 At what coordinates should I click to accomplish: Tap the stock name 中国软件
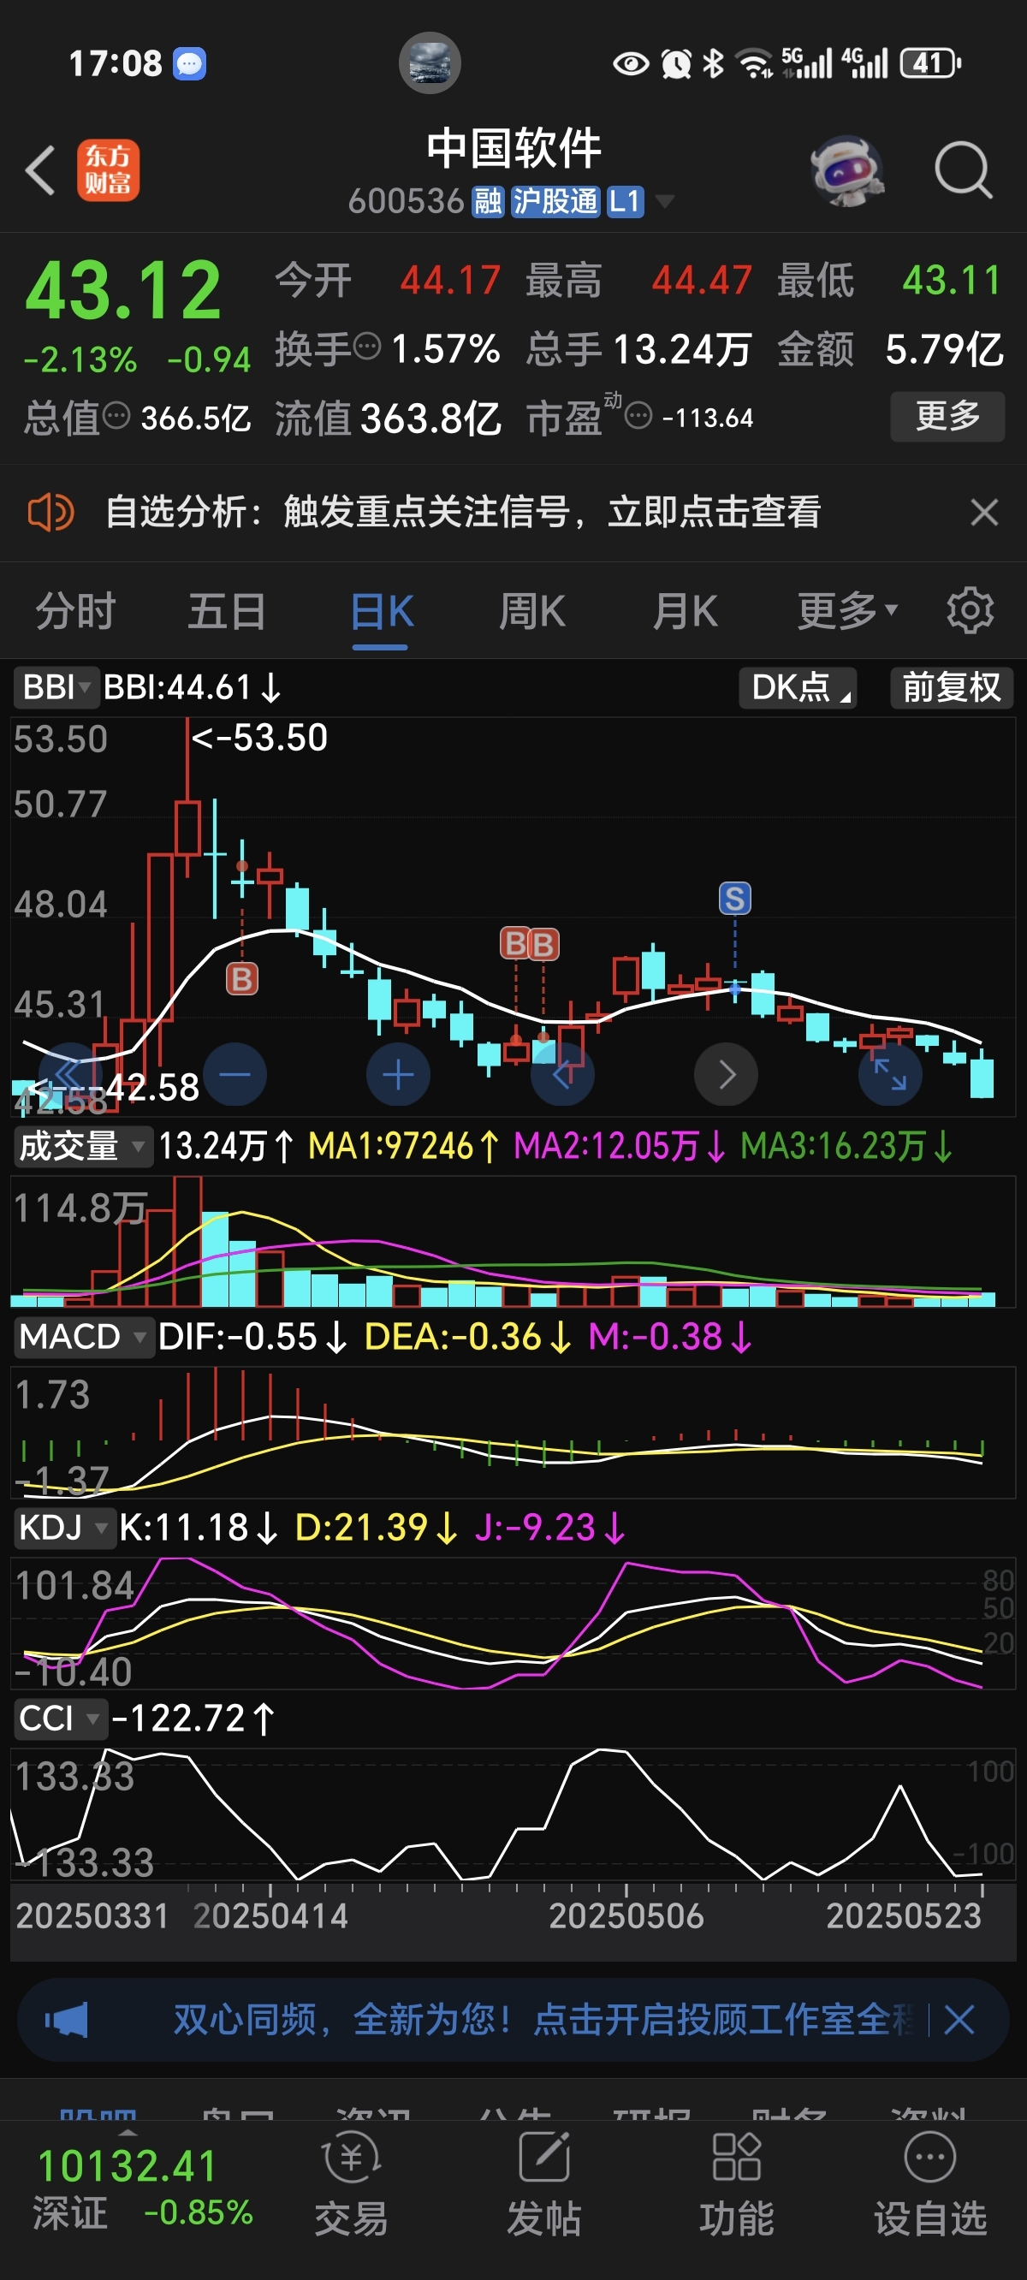click(x=513, y=147)
